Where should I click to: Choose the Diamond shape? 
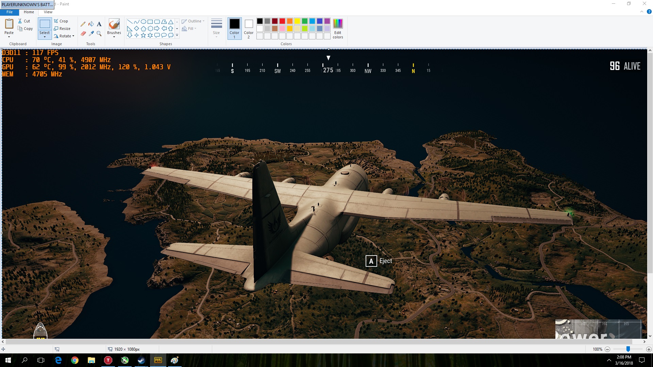point(136,29)
